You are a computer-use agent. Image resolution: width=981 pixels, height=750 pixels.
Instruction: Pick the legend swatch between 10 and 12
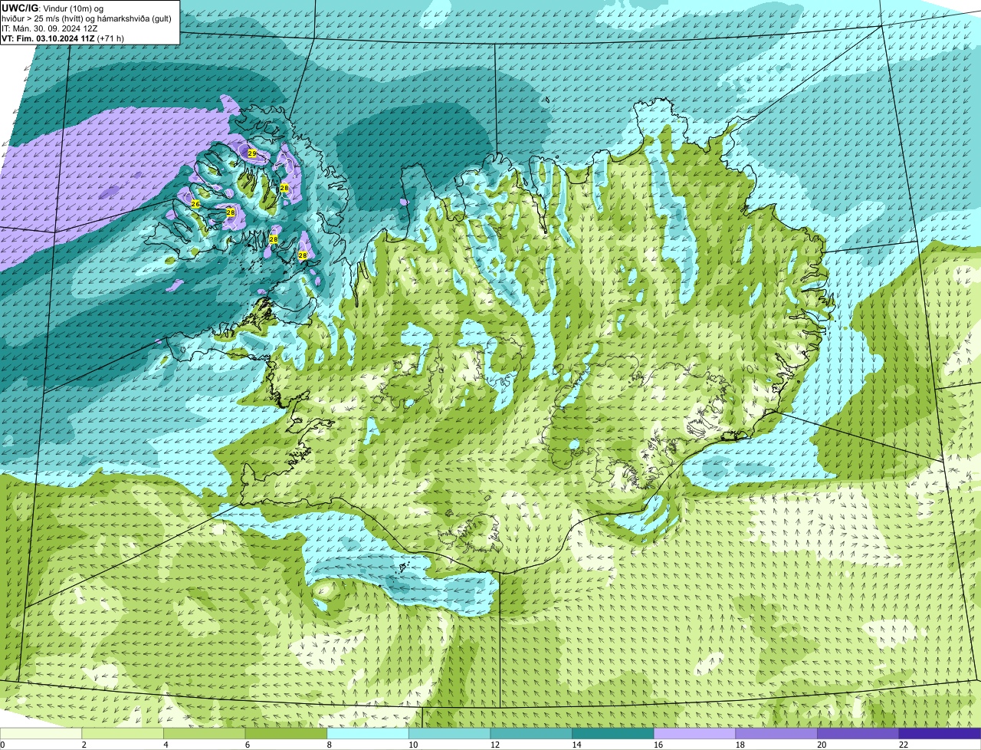click(449, 733)
